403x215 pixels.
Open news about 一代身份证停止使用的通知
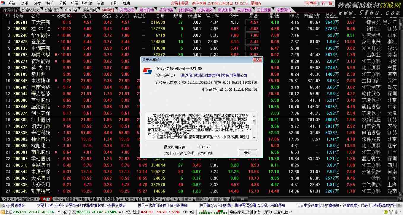[x=163, y=206]
